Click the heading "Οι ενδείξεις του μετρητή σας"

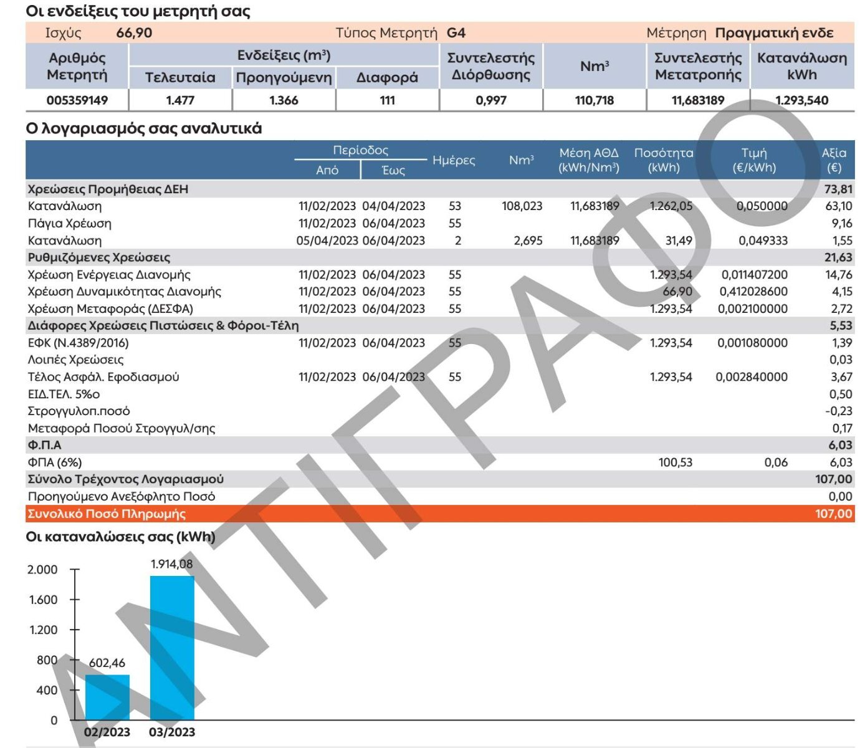[138, 11]
